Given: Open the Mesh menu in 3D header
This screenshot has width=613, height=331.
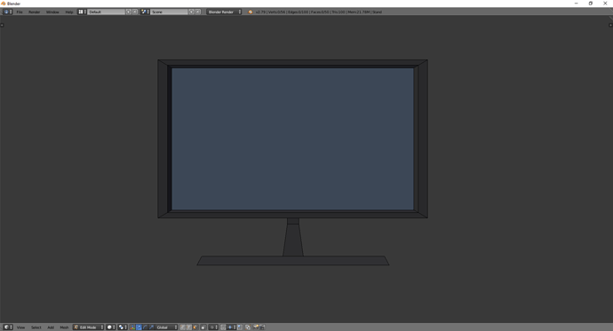Looking at the screenshot, I should coord(64,327).
